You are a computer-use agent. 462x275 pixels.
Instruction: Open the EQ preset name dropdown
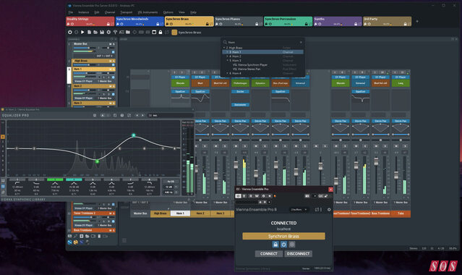click(171, 115)
